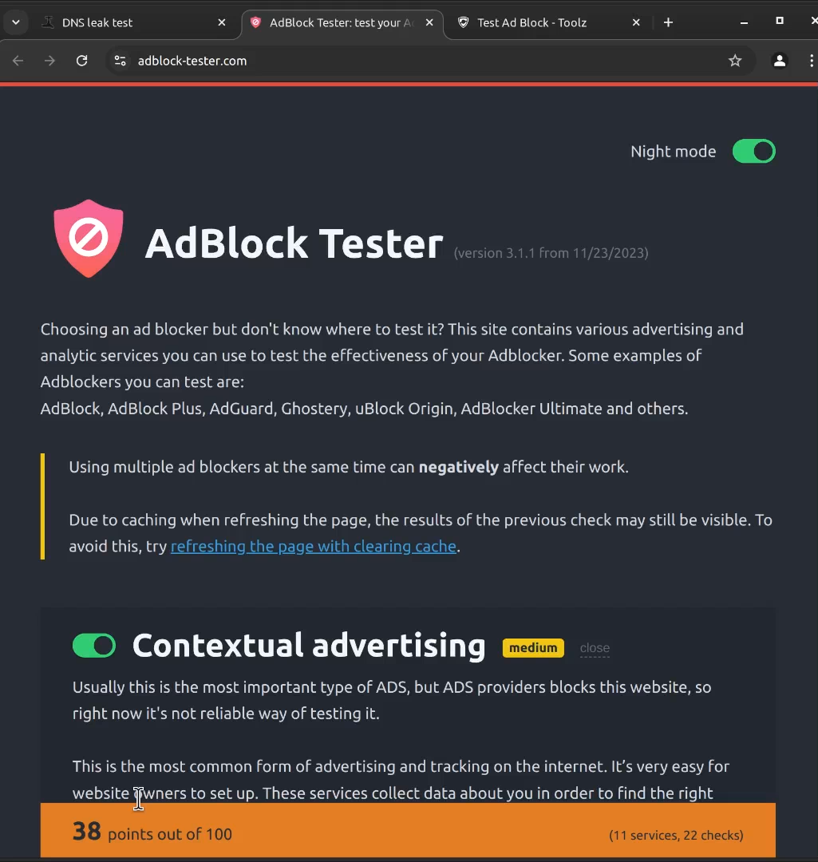Collapse section using the close link

(x=595, y=648)
